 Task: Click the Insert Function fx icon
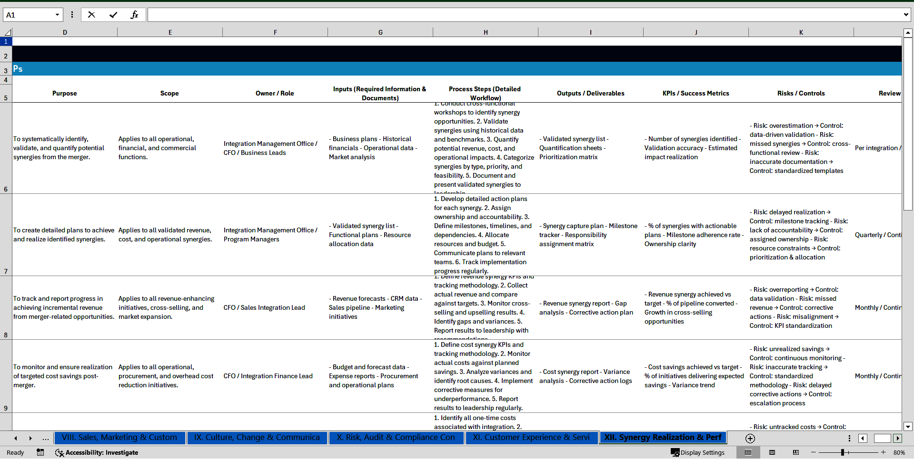point(134,15)
